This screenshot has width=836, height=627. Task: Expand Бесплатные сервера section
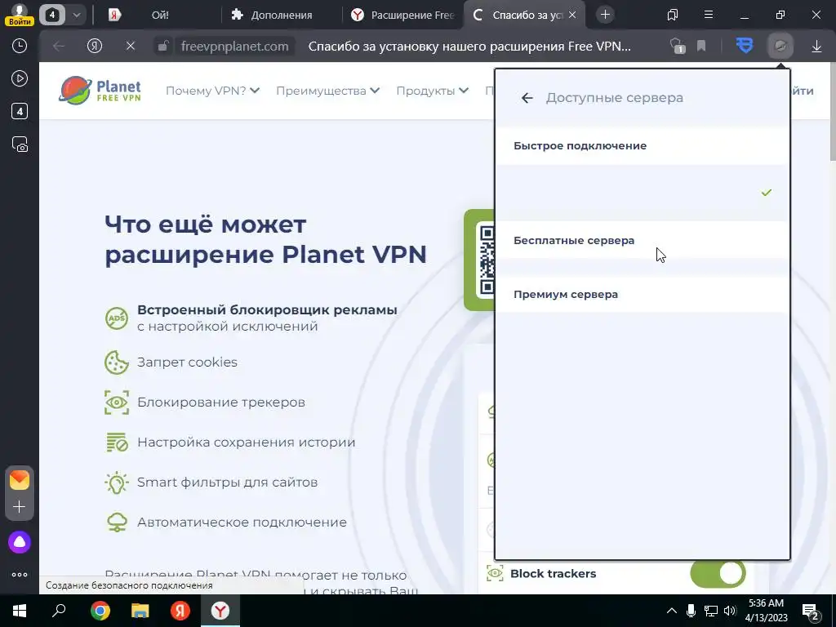point(642,241)
